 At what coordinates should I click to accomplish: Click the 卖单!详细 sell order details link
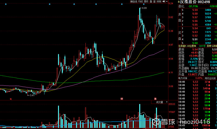pos(212,46)
